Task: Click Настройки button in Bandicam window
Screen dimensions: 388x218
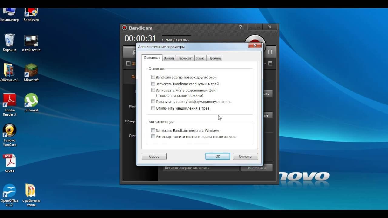Action: click(x=256, y=168)
